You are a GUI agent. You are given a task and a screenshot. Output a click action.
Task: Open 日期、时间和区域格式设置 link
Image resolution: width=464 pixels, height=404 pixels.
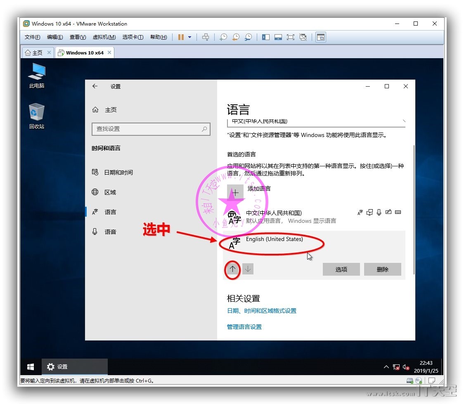click(x=262, y=311)
